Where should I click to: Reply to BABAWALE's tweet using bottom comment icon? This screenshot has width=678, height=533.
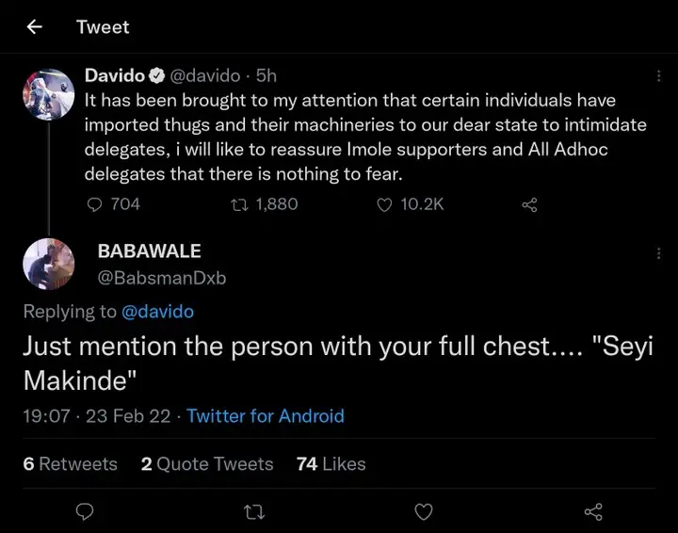pyautogui.click(x=85, y=511)
